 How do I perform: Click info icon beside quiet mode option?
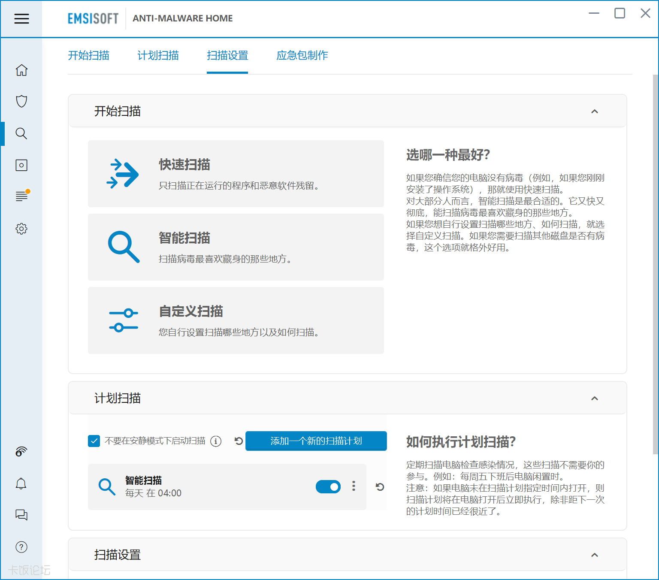pyautogui.click(x=216, y=441)
